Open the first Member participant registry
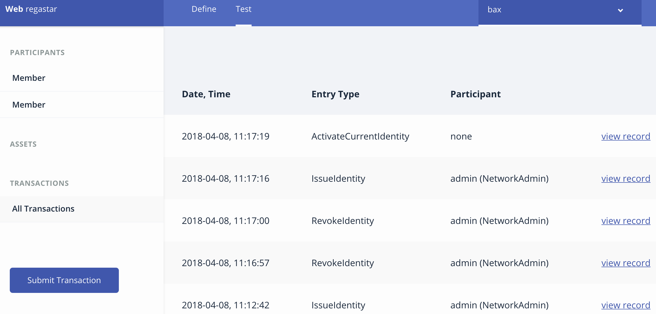The image size is (656, 314). coord(29,78)
